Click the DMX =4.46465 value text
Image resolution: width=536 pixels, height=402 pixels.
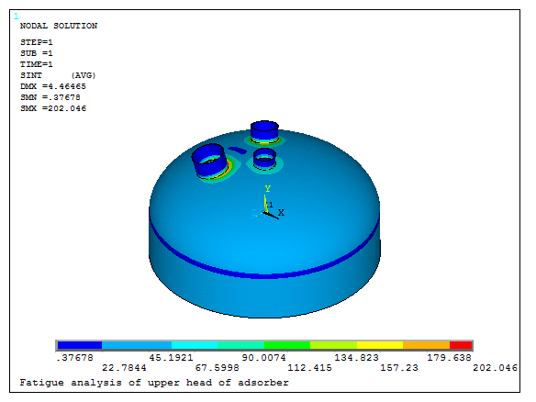point(53,86)
